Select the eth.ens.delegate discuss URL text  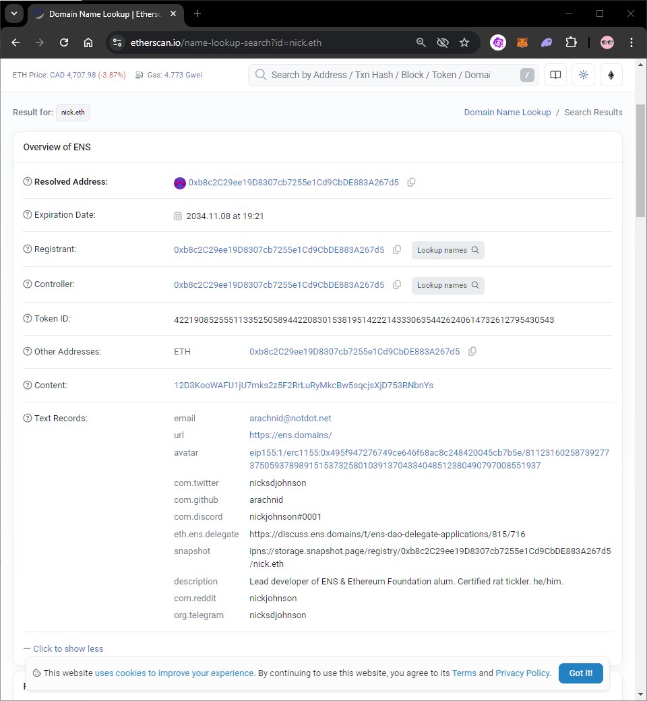(x=388, y=535)
